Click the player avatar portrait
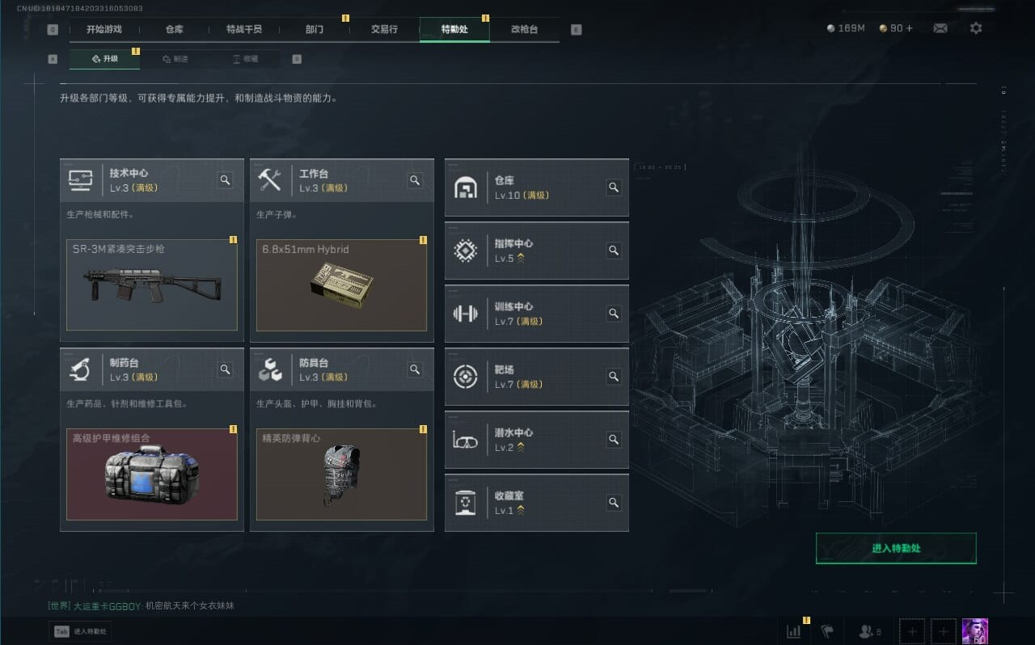 click(x=974, y=631)
